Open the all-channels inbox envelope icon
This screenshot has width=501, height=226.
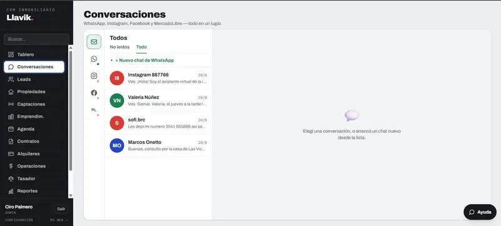pyautogui.click(x=94, y=42)
